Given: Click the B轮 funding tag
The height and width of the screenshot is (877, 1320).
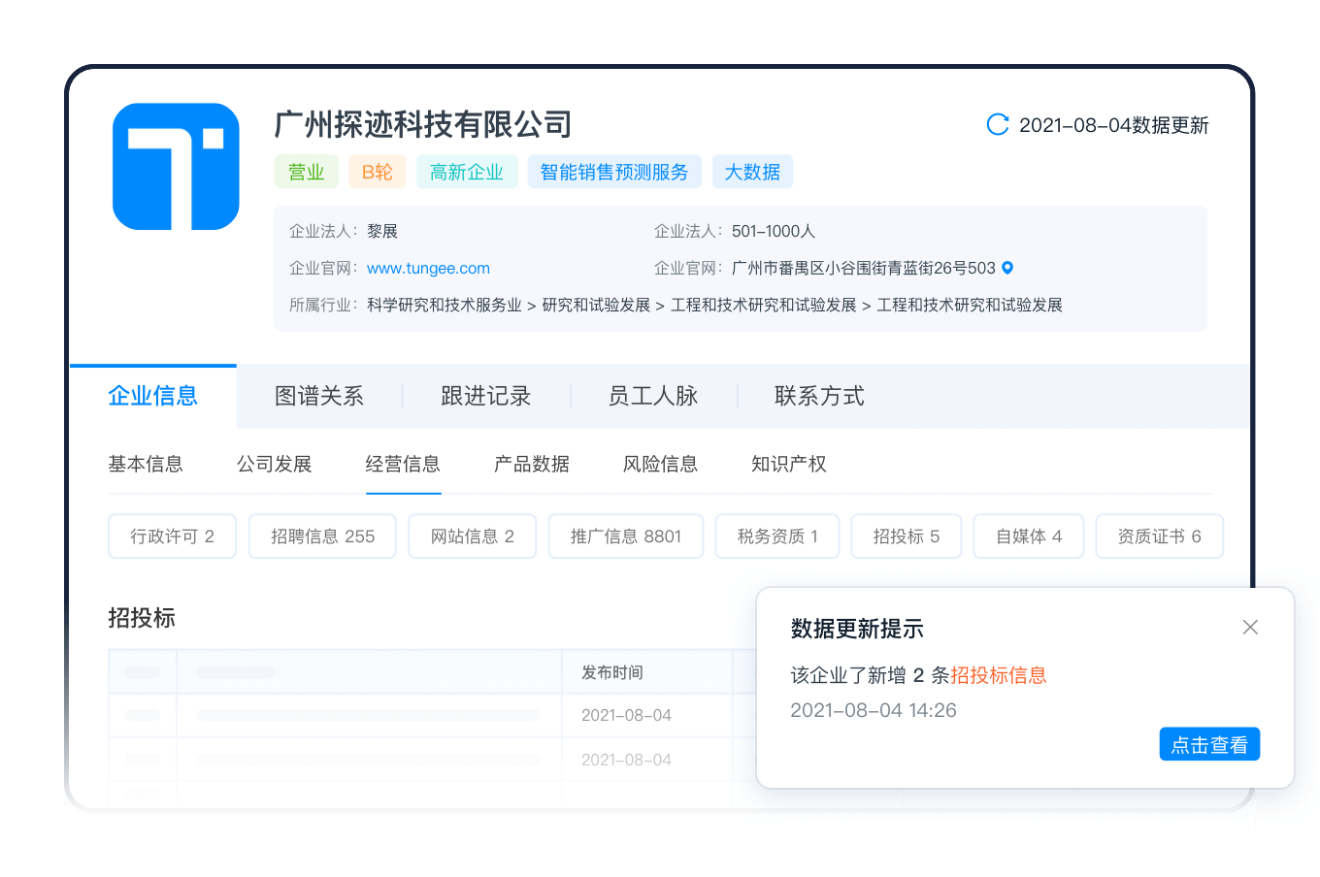Looking at the screenshot, I should pos(378,172).
